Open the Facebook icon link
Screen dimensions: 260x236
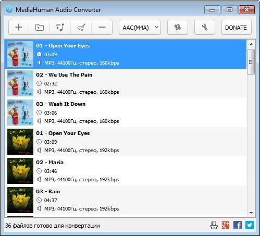click(x=238, y=225)
